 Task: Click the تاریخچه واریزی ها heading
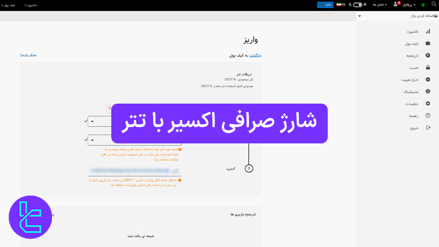tap(243, 214)
